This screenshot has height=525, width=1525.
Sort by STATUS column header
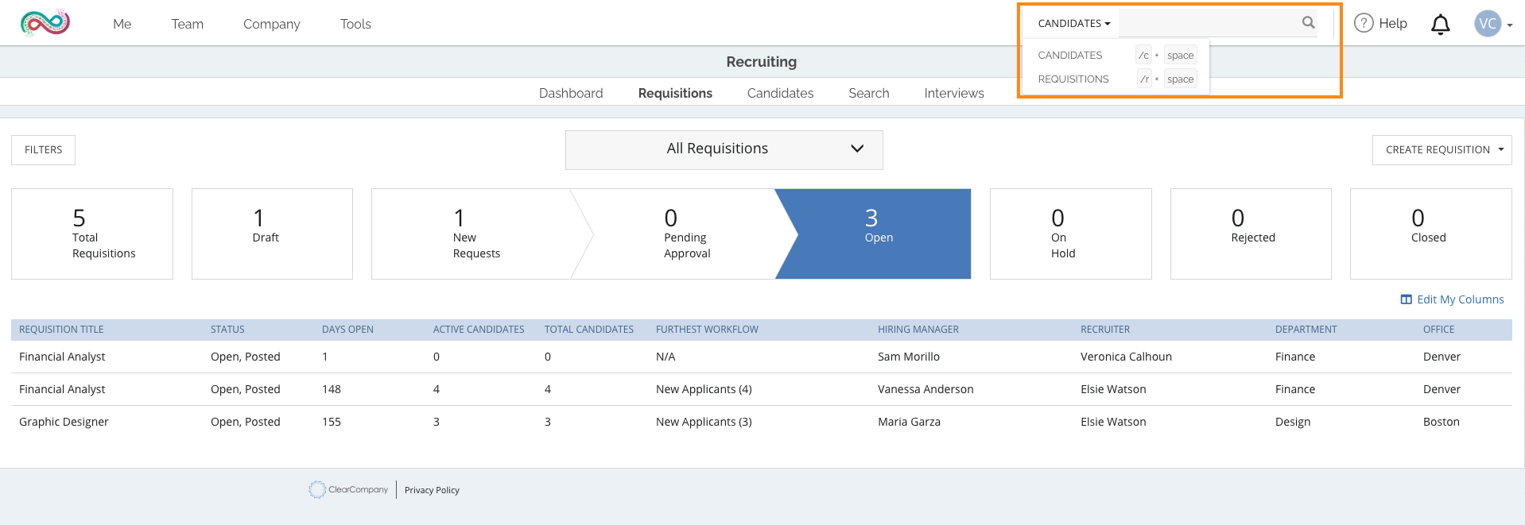pyautogui.click(x=227, y=330)
